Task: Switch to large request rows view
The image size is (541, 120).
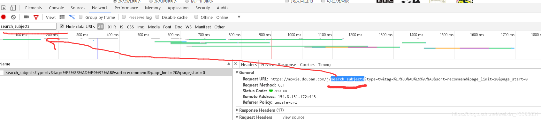Action: click(x=62, y=17)
